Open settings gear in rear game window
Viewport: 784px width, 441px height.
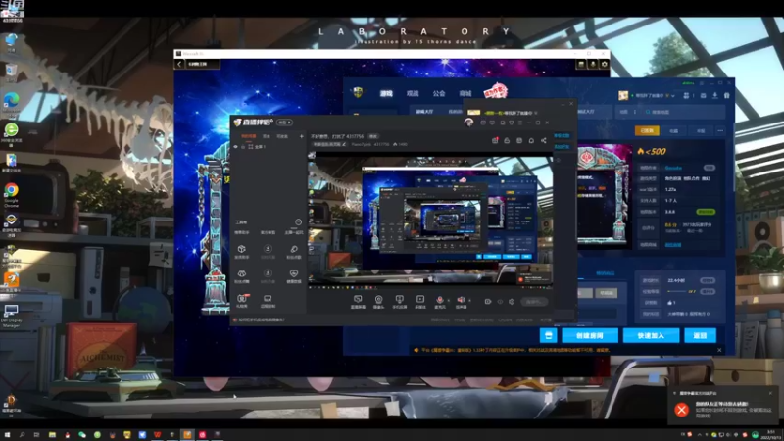click(604, 64)
